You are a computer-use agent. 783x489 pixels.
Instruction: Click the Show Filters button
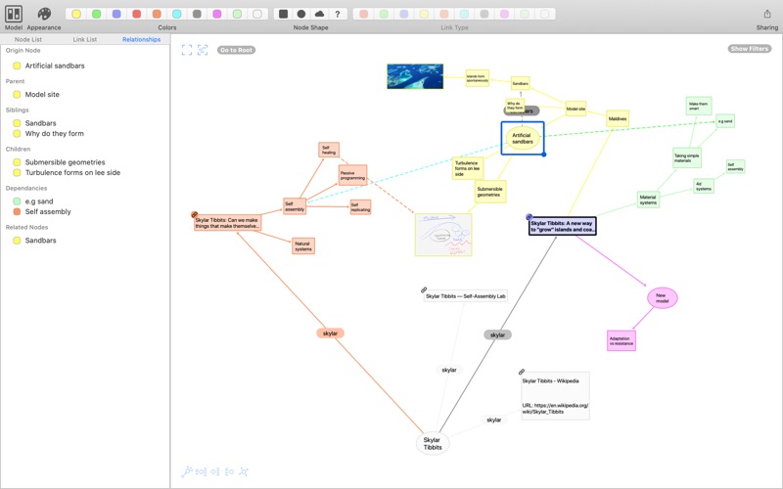pyautogui.click(x=749, y=49)
